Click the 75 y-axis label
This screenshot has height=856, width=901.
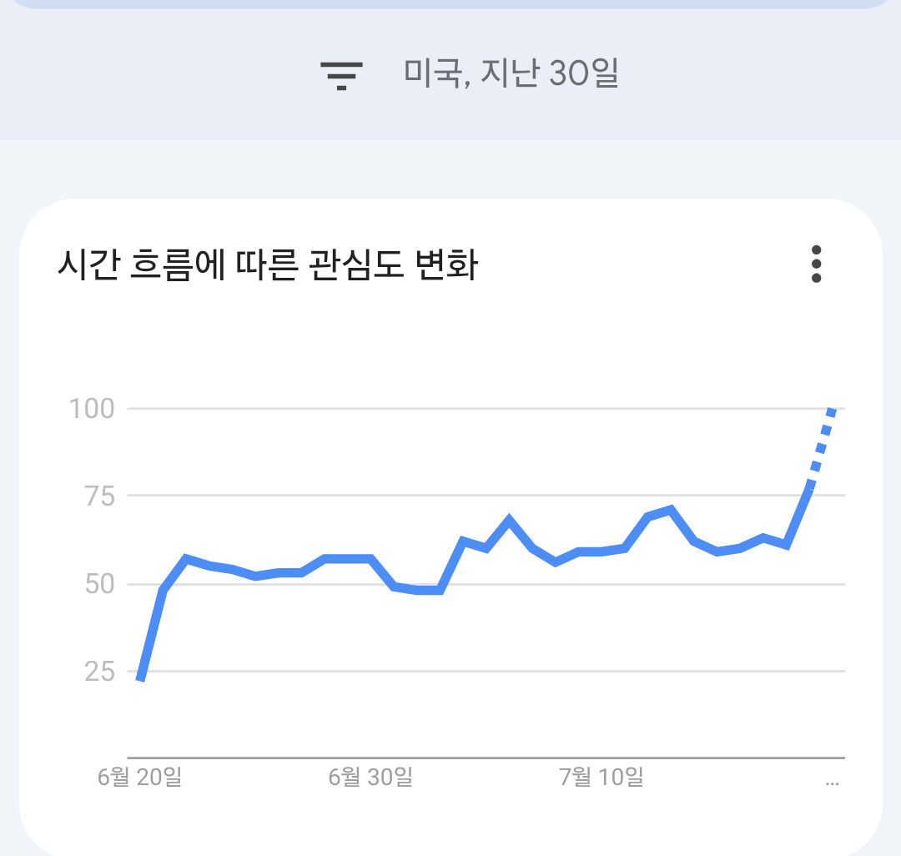[x=100, y=496]
